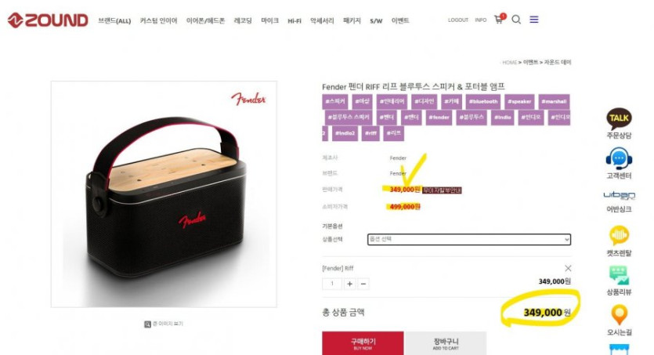The height and width of the screenshot is (355, 654).
Task: Click the 구매하기 BUY NOW button
Action: click(363, 343)
